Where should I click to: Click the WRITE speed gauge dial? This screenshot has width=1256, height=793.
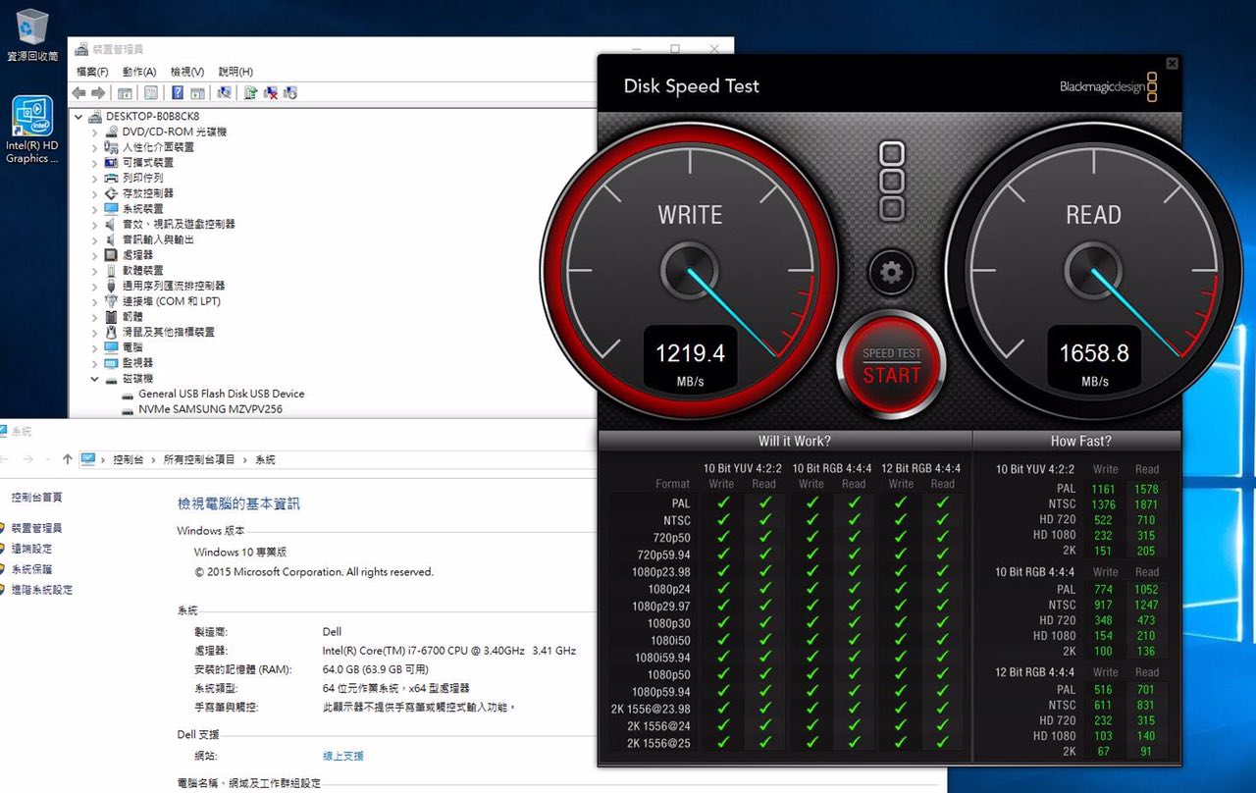click(689, 269)
